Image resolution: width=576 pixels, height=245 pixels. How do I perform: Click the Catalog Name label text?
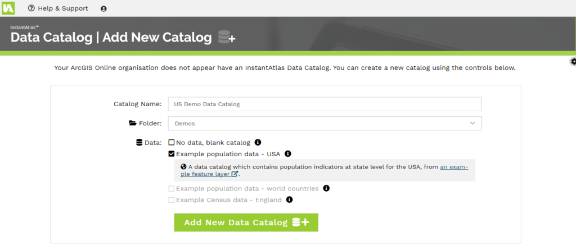pyautogui.click(x=138, y=104)
